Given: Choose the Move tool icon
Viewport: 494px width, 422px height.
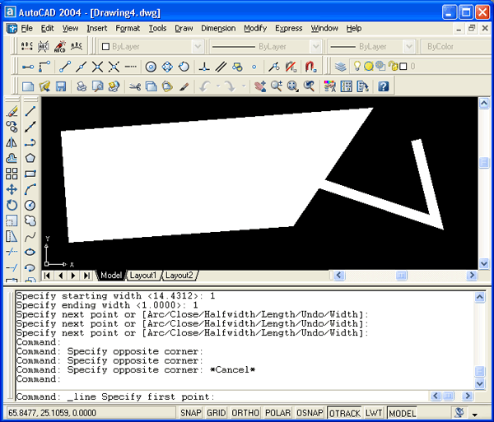Looking at the screenshot, I should click(x=12, y=189).
